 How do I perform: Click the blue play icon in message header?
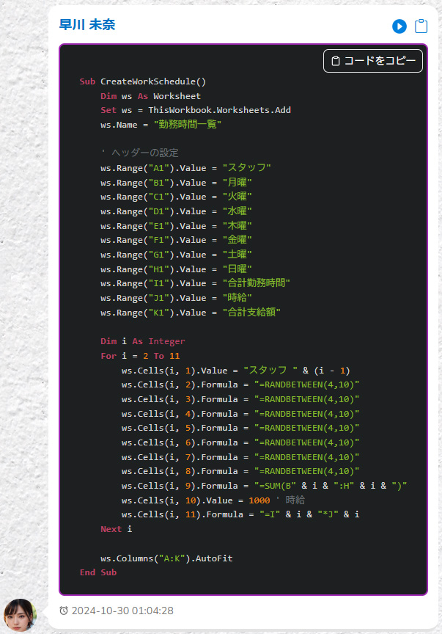point(399,26)
